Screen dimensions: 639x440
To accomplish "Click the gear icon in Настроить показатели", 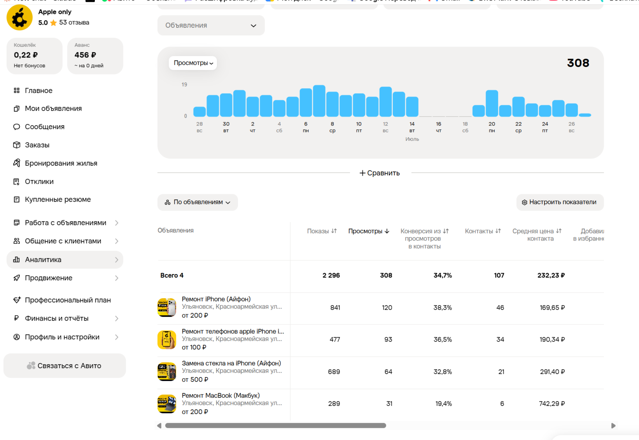I will coord(524,203).
